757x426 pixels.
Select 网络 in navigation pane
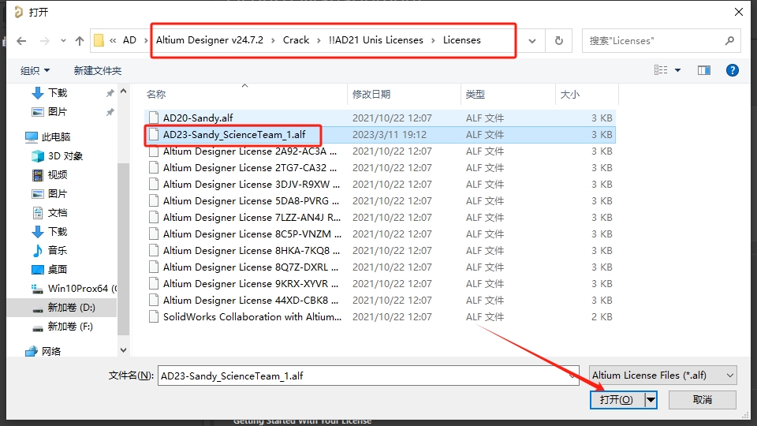[50, 352]
